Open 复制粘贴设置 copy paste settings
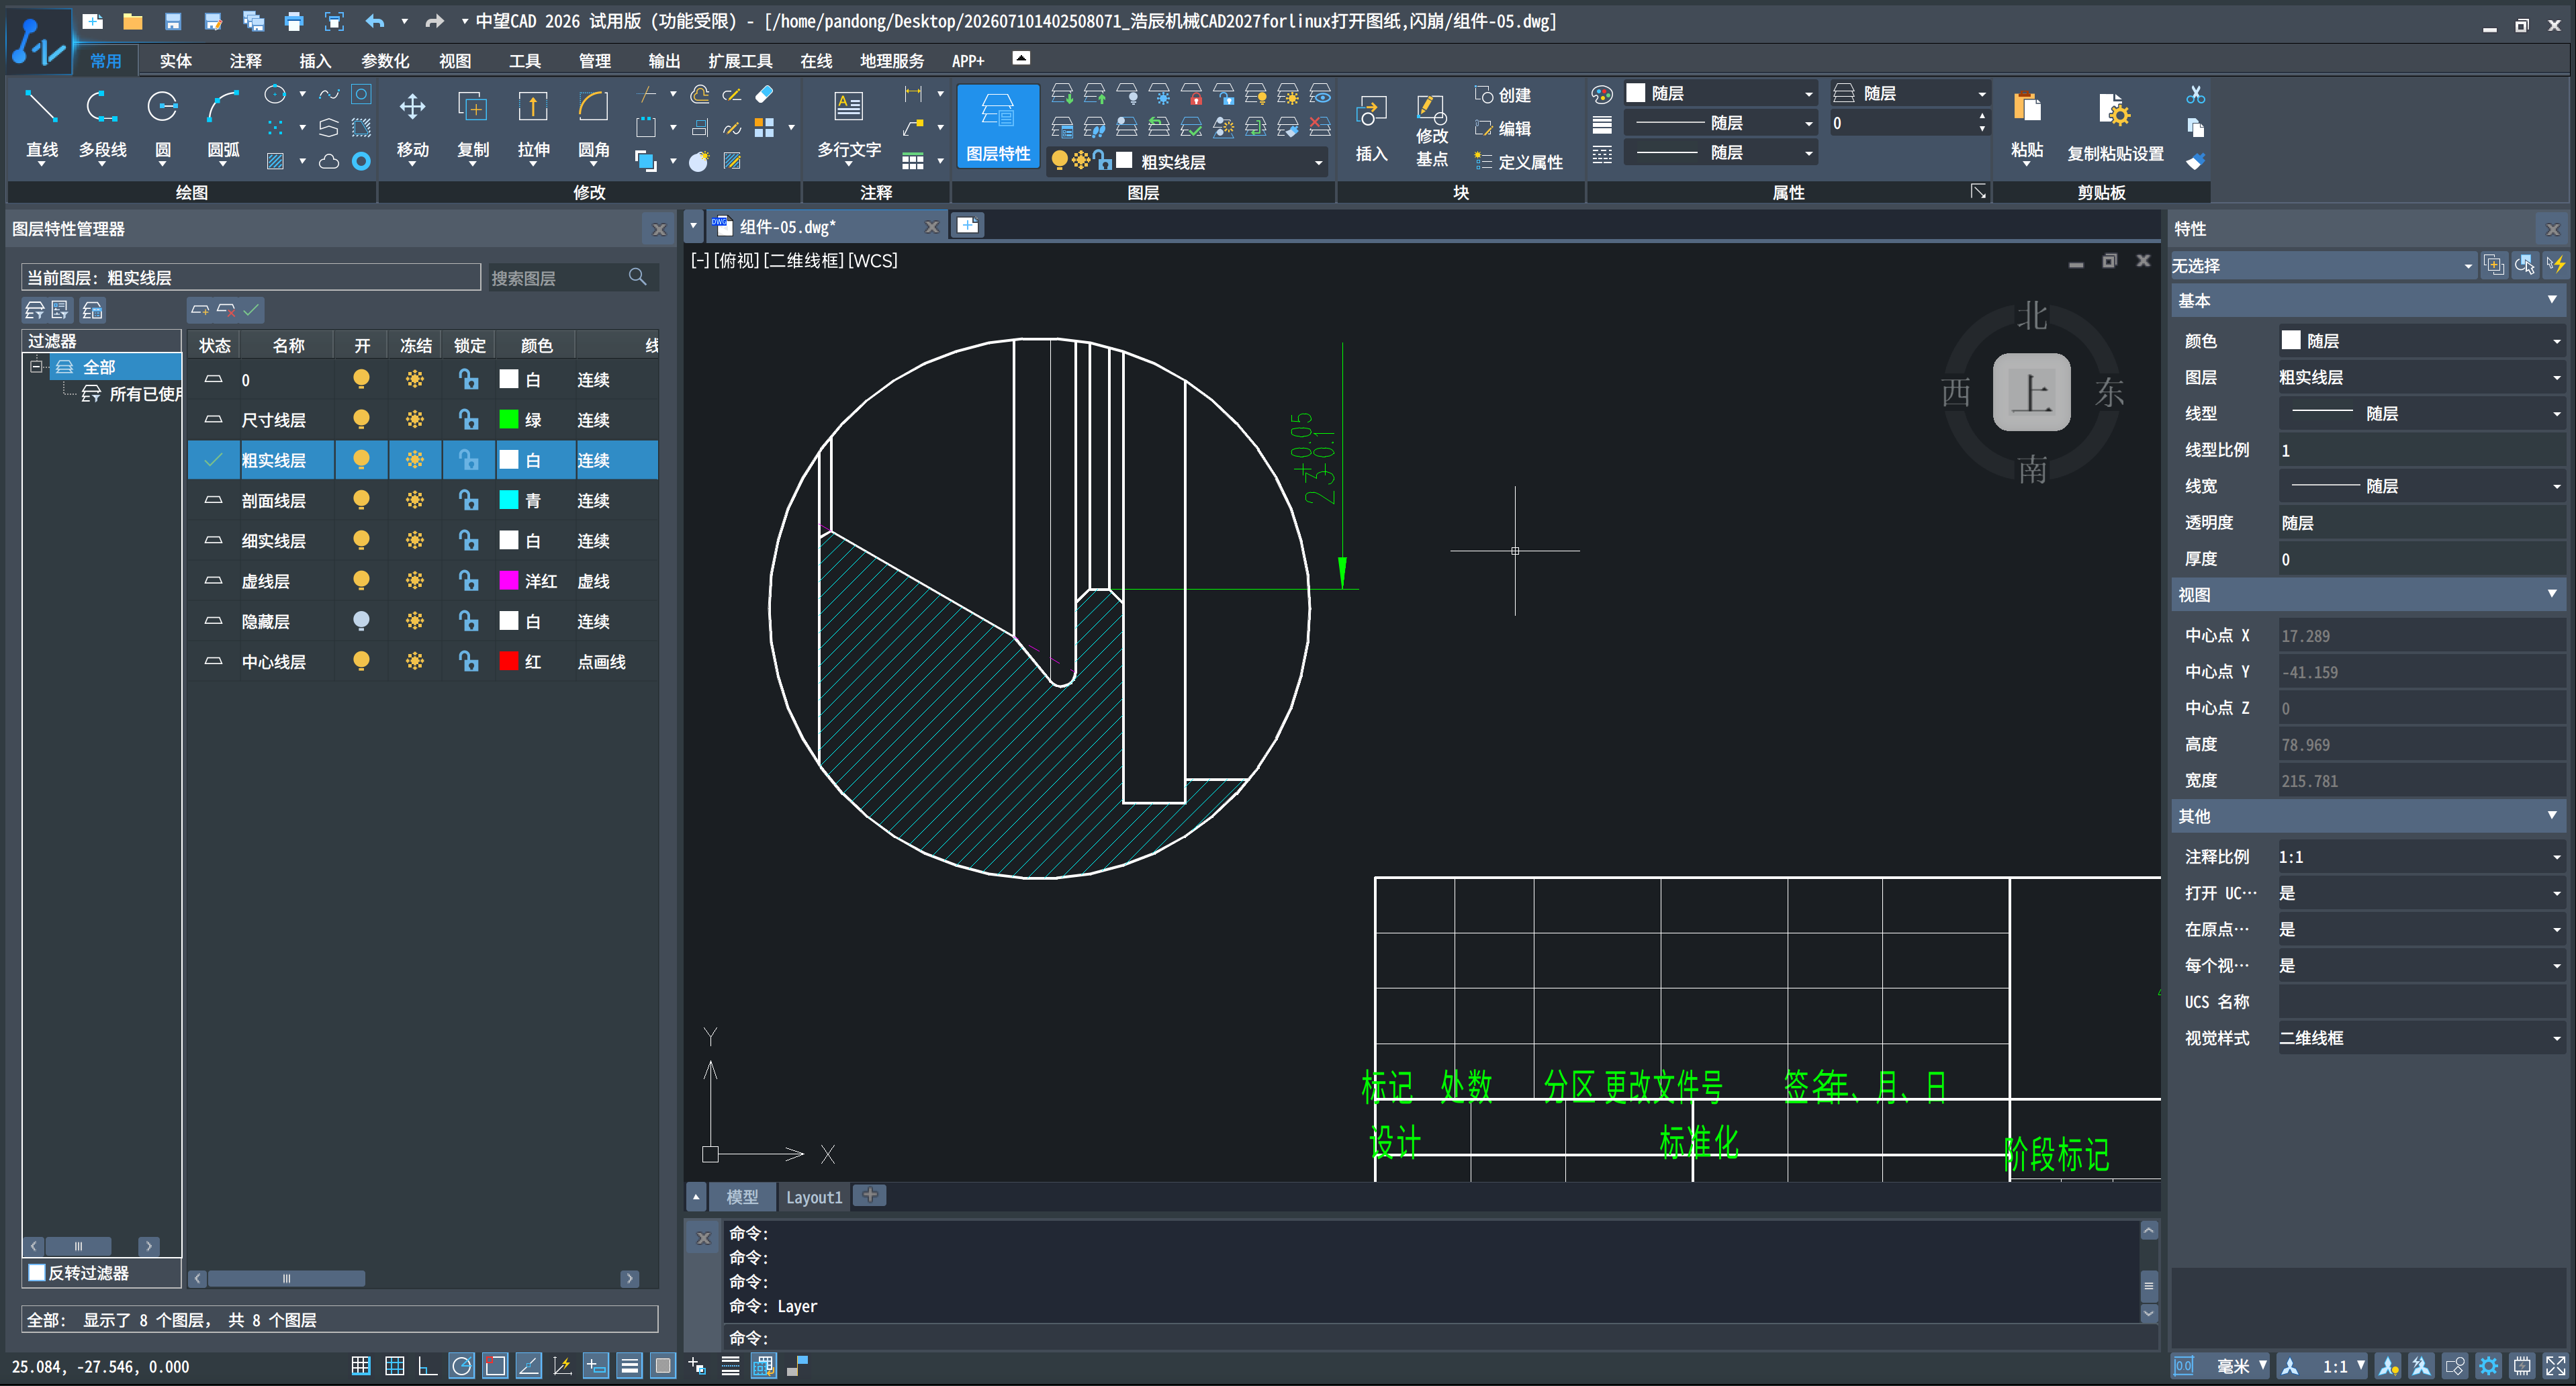Image resolution: width=2576 pixels, height=1386 pixels. (2115, 126)
